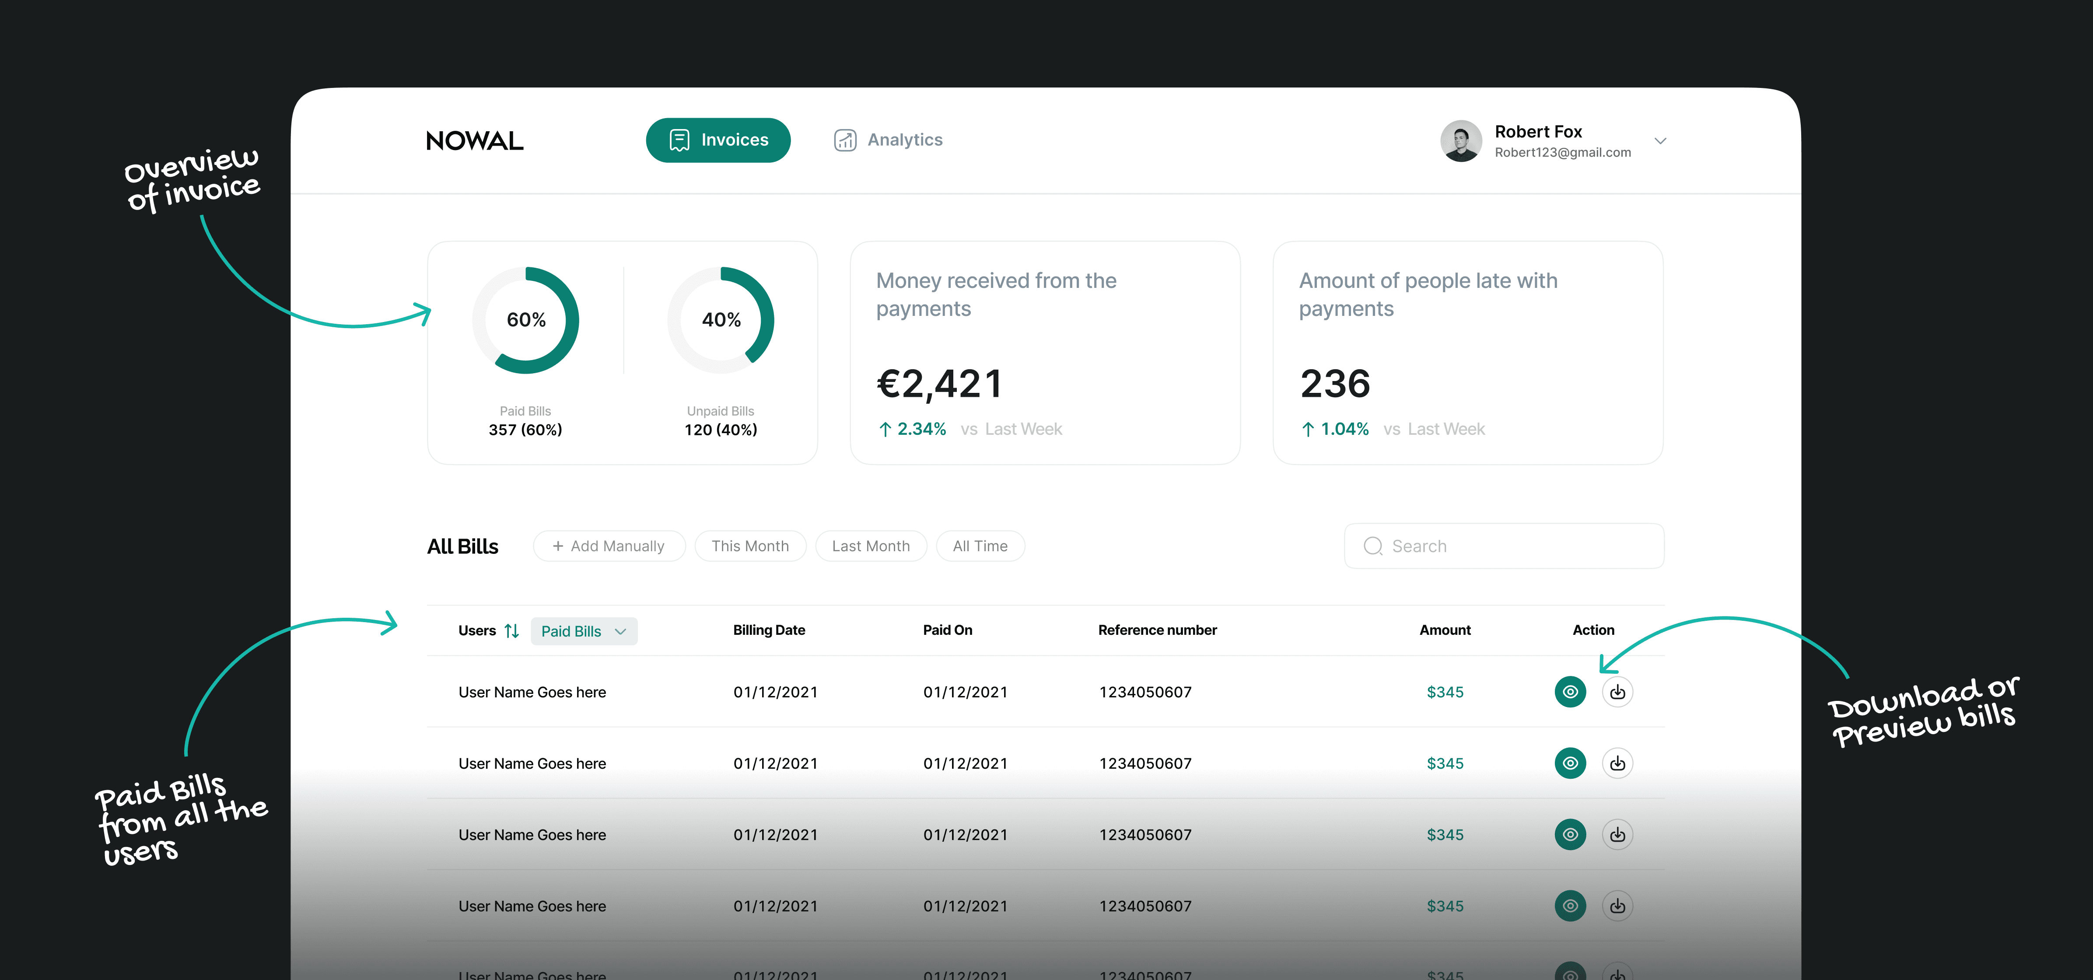2093x980 pixels.
Task: Click the Robert123@gmail.com email text
Action: (x=1562, y=152)
